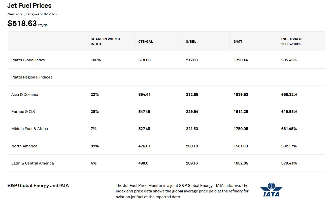
Task: Click the $518.63 headline price
Action: (x=22, y=23)
